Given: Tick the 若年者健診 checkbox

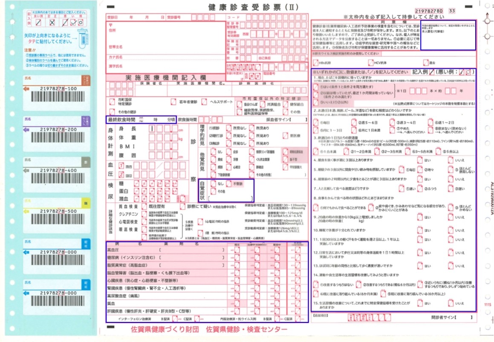Looking at the screenshot, I should pyautogui.click(x=173, y=102).
